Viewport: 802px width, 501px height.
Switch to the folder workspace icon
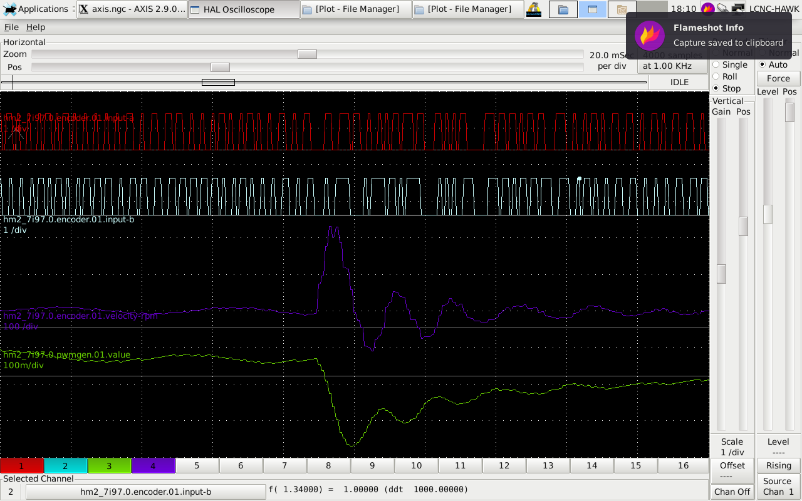click(563, 9)
